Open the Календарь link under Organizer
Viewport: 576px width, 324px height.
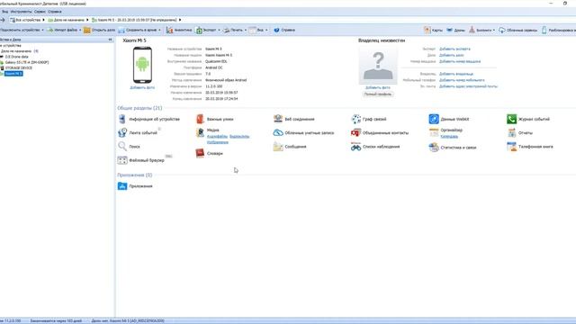tap(449, 136)
